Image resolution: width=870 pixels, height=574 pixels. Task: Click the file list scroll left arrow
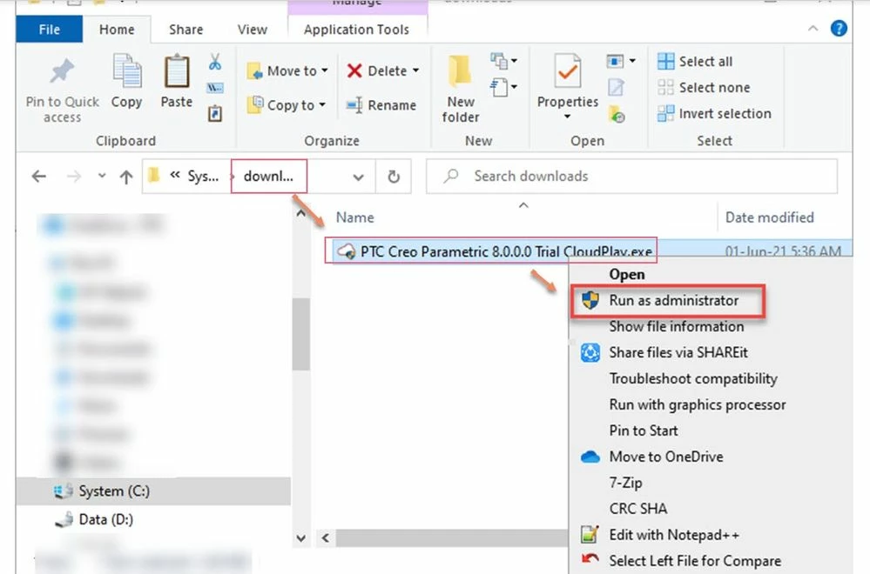(326, 538)
